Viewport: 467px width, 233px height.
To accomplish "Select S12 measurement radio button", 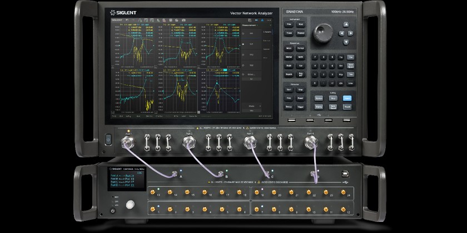I will click(243, 55).
